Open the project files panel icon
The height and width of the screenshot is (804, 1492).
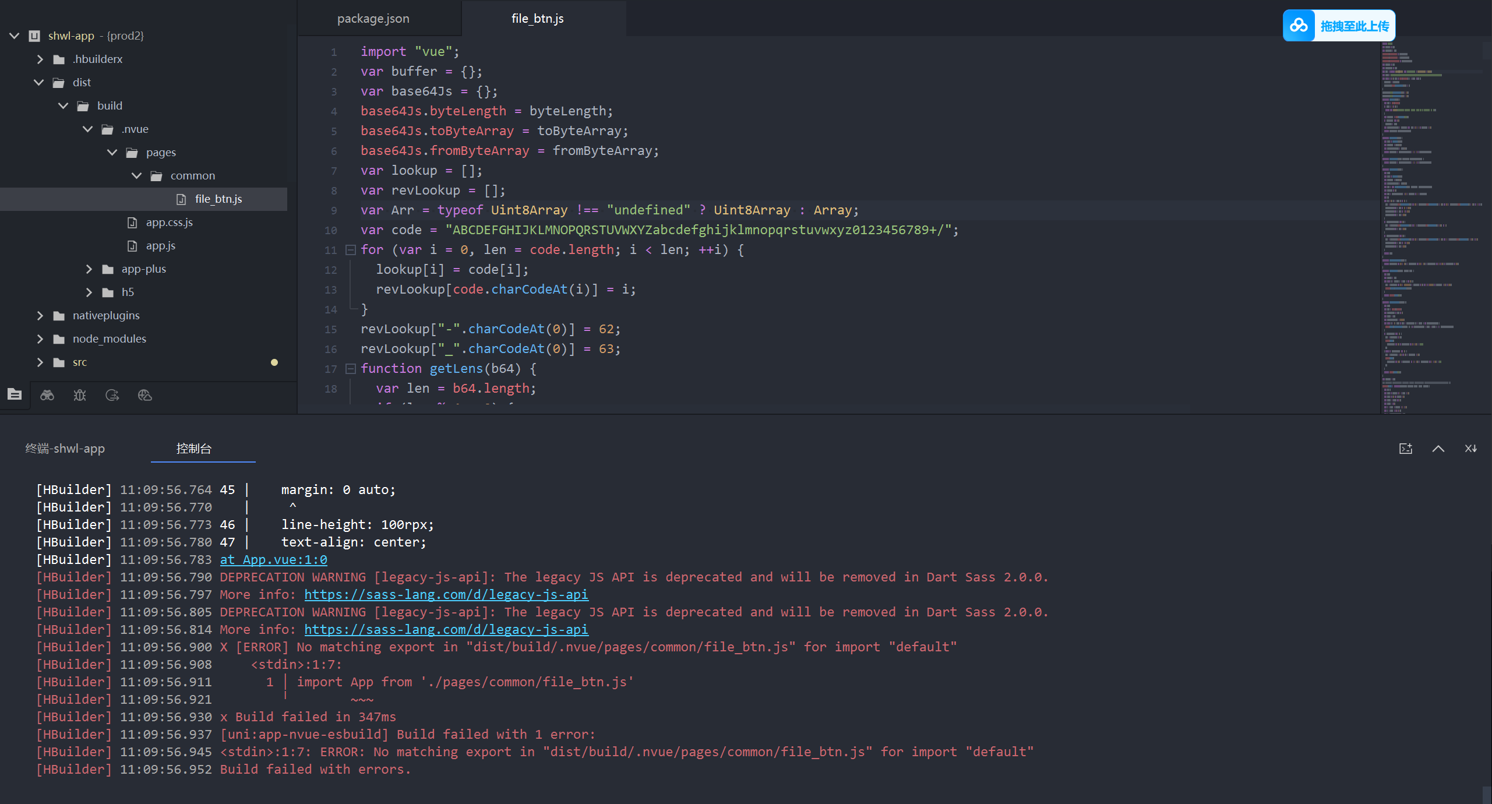pyautogui.click(x=15, y=395)
